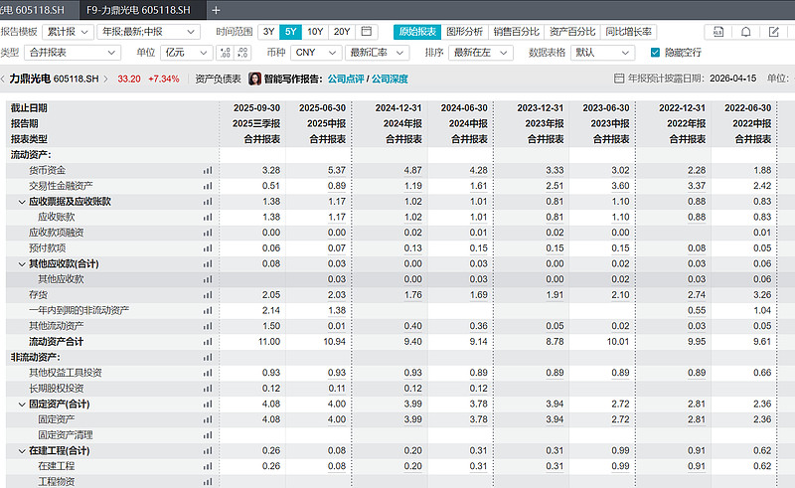Switch to the 同比增长率 tab
The height and width of the screenshot is (488, 795).
tap(629, 32)
